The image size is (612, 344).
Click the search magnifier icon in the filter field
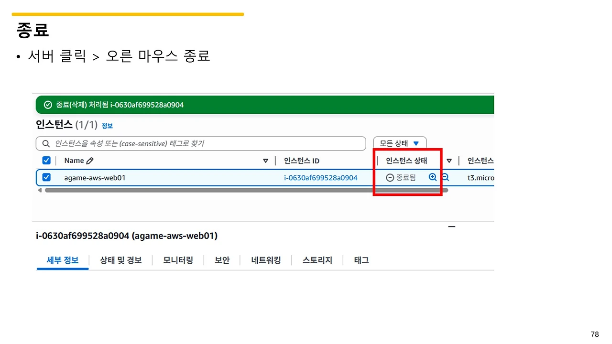45,143
